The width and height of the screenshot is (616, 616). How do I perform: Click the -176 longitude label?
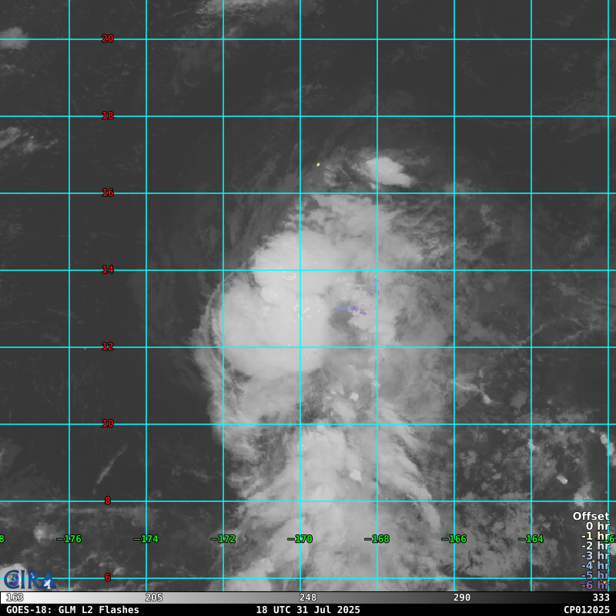coord(69,539)
